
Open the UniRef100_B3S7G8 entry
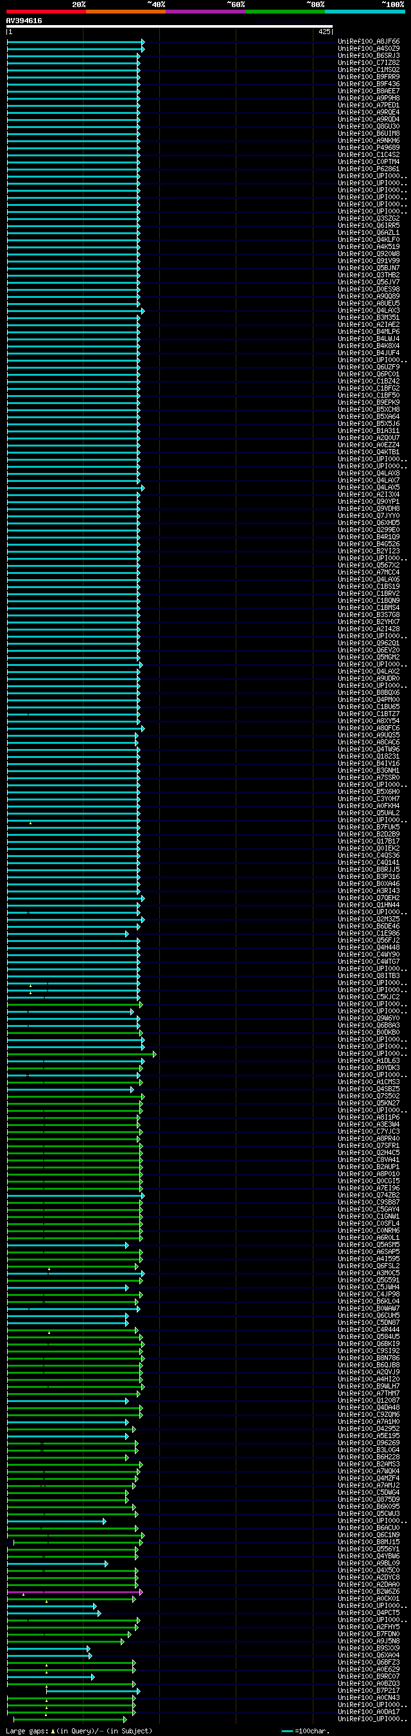point(369,614)
